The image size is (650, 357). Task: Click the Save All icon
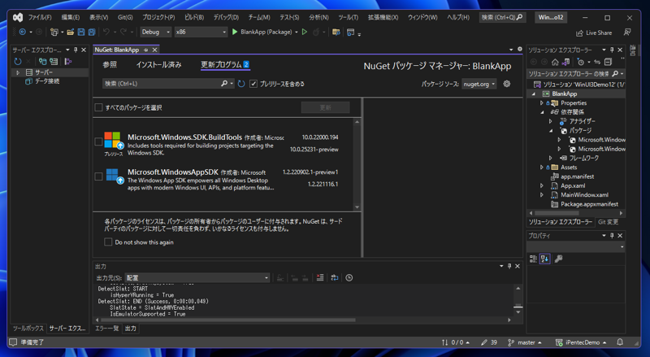pos(92,32)
